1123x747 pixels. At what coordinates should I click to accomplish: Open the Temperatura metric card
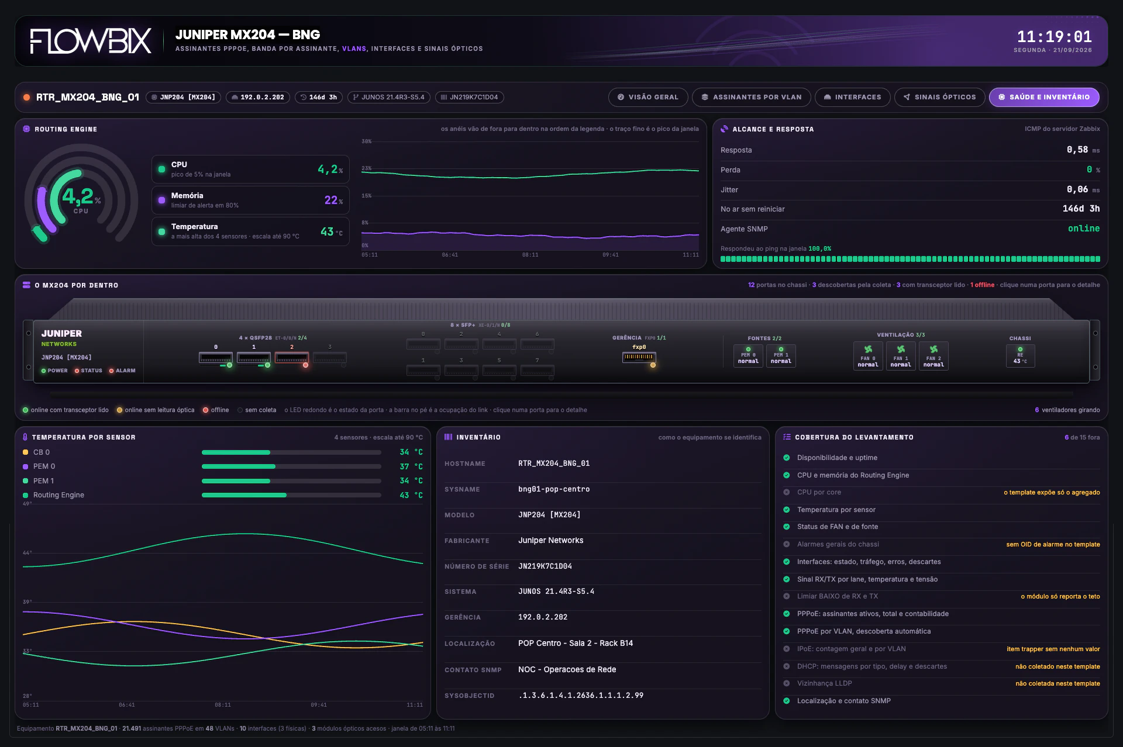click(x=250, y=231)
